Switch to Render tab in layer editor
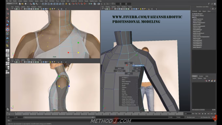The width and height of the screenshot is (222, 125). 201,76
